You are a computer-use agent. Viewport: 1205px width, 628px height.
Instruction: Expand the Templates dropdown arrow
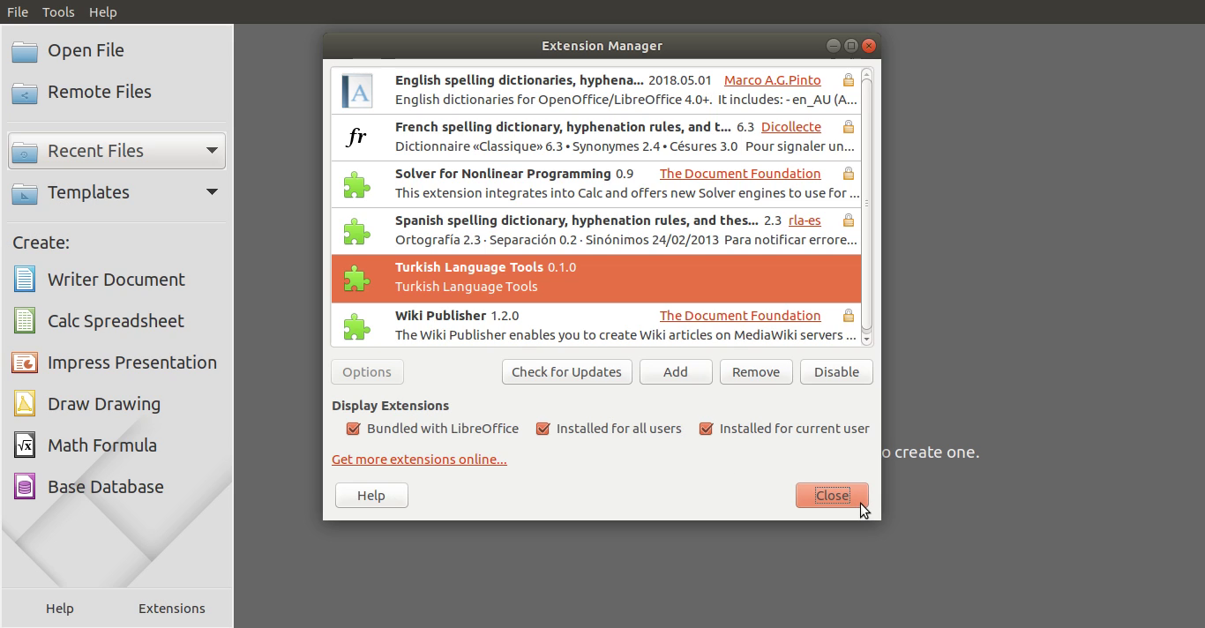coord(212,192)
